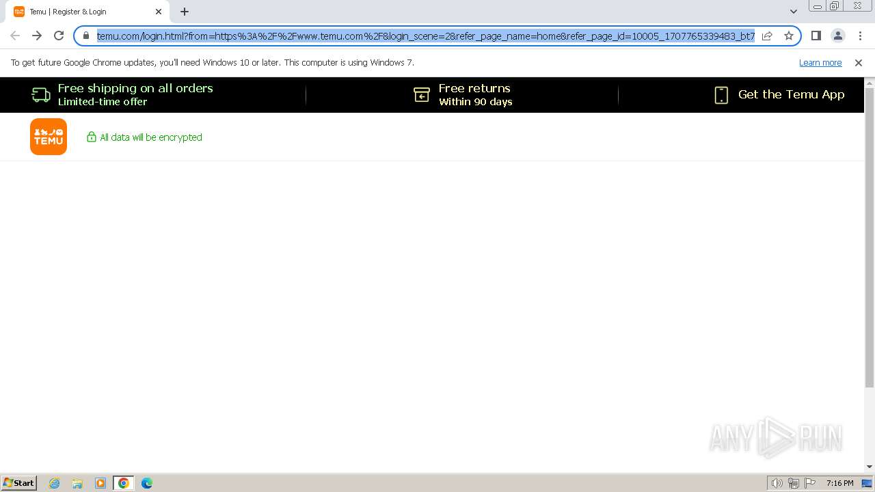Click the free shipping truck icon
Image resolution: width=875 pixels, height=492 pixels.
point(41,95)
